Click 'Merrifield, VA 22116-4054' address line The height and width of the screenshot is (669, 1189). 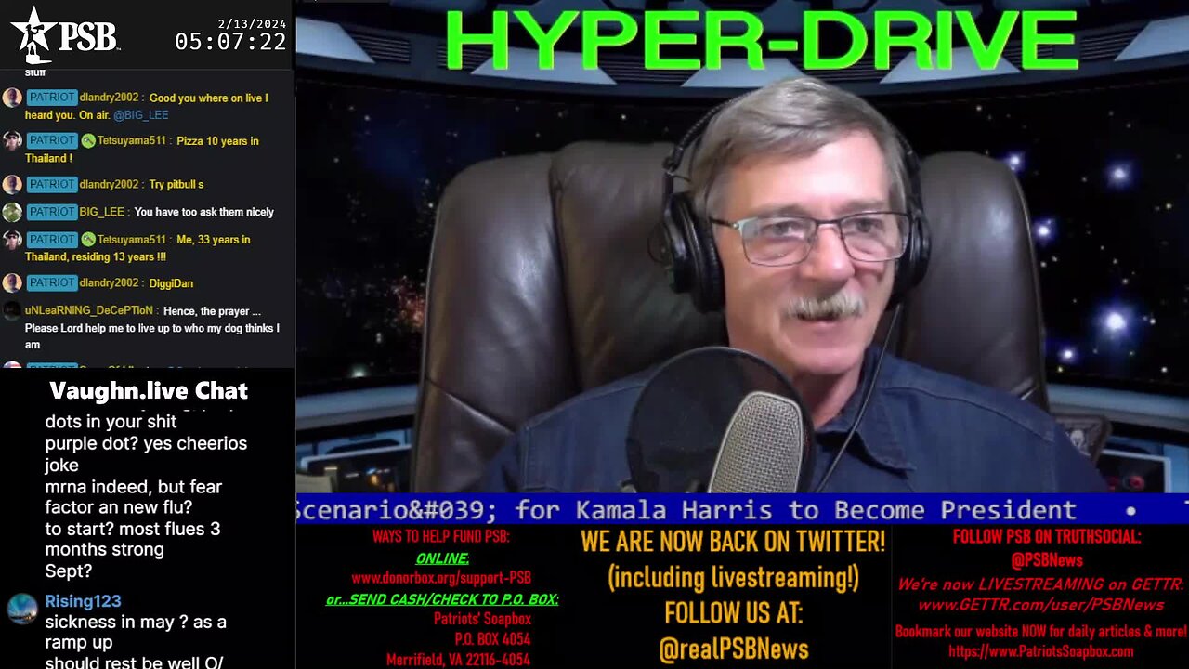pos(459,660)
